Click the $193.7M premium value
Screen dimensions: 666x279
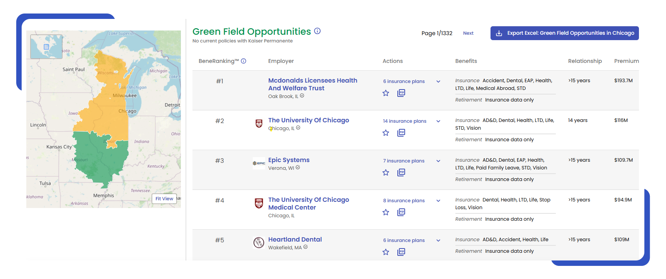623,81
